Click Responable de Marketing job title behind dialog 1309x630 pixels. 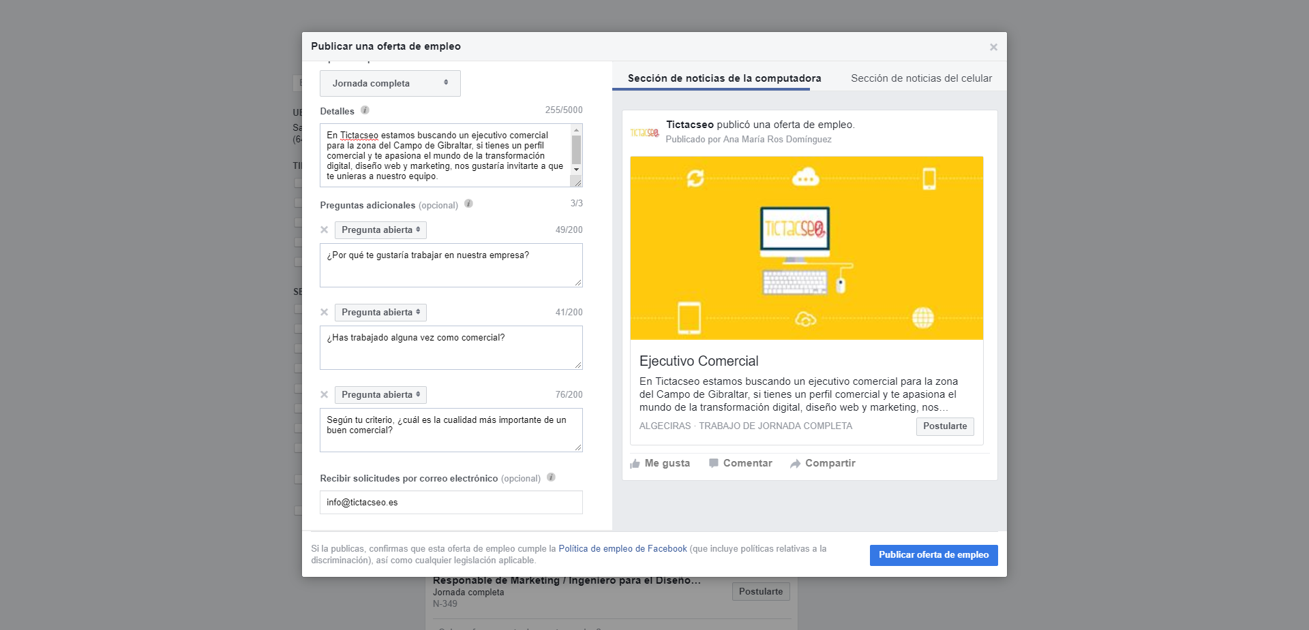tap(567, 581)
